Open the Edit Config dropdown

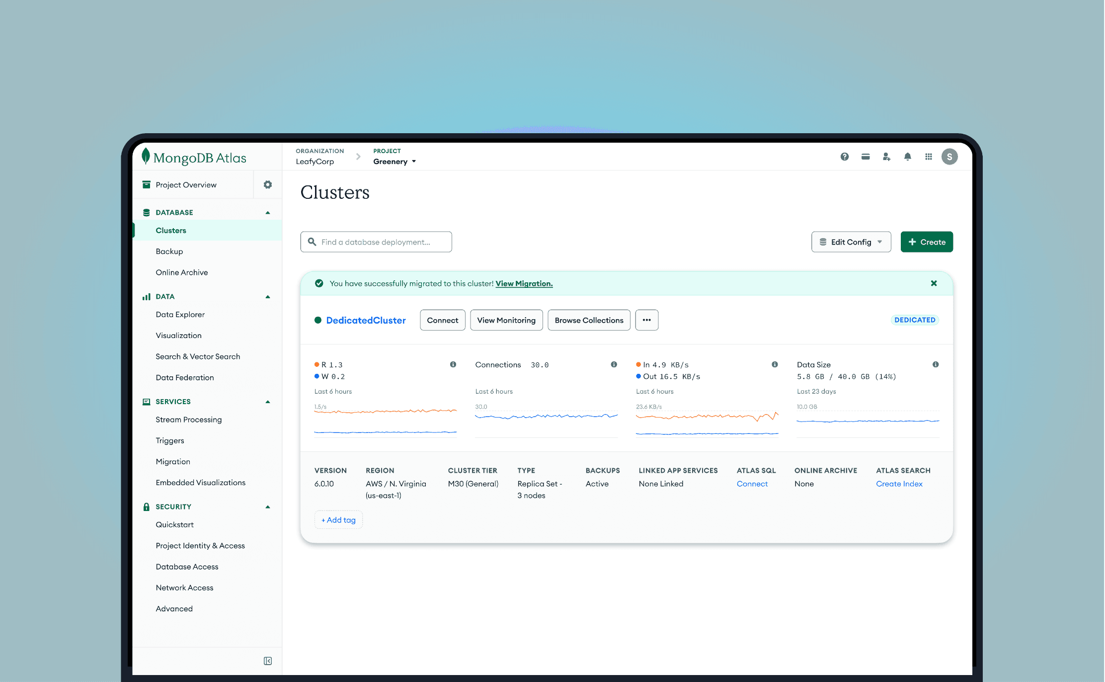(x=851, y=242)
